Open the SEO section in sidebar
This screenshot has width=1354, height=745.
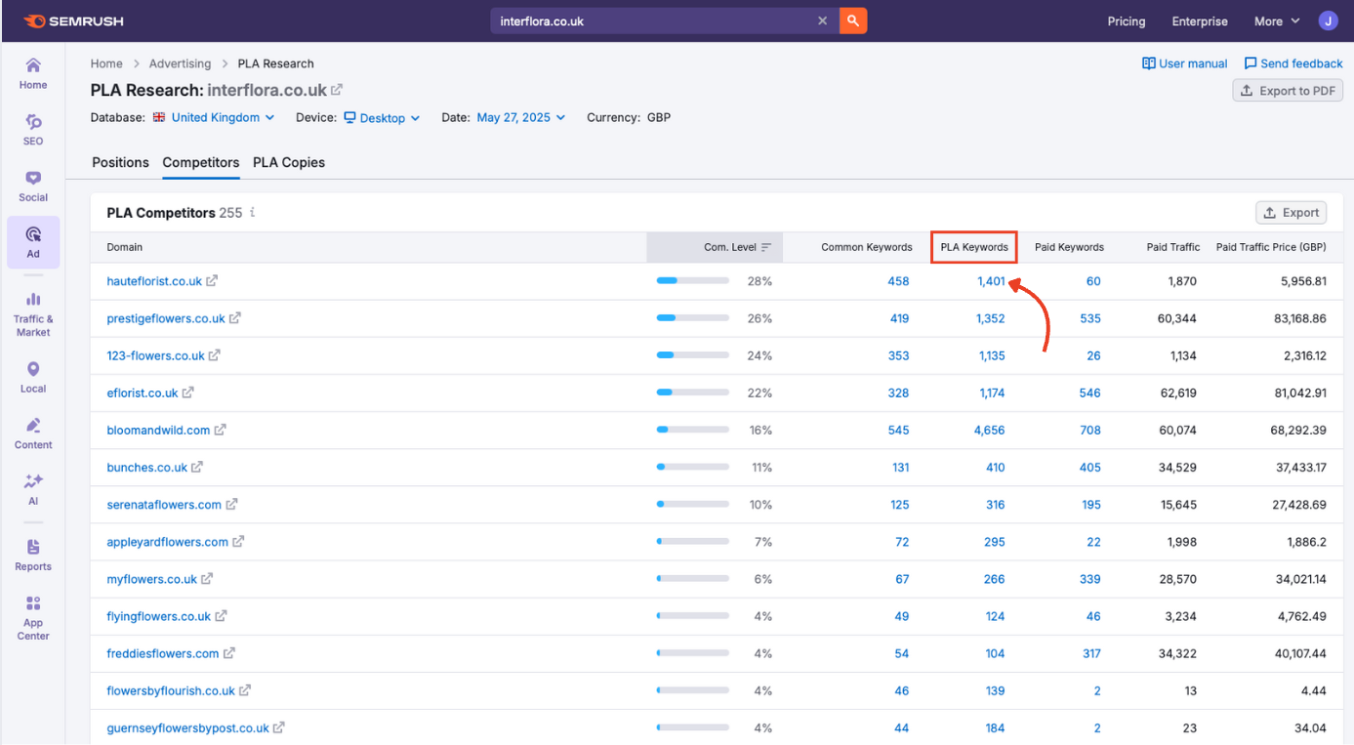tap(33, 129)
